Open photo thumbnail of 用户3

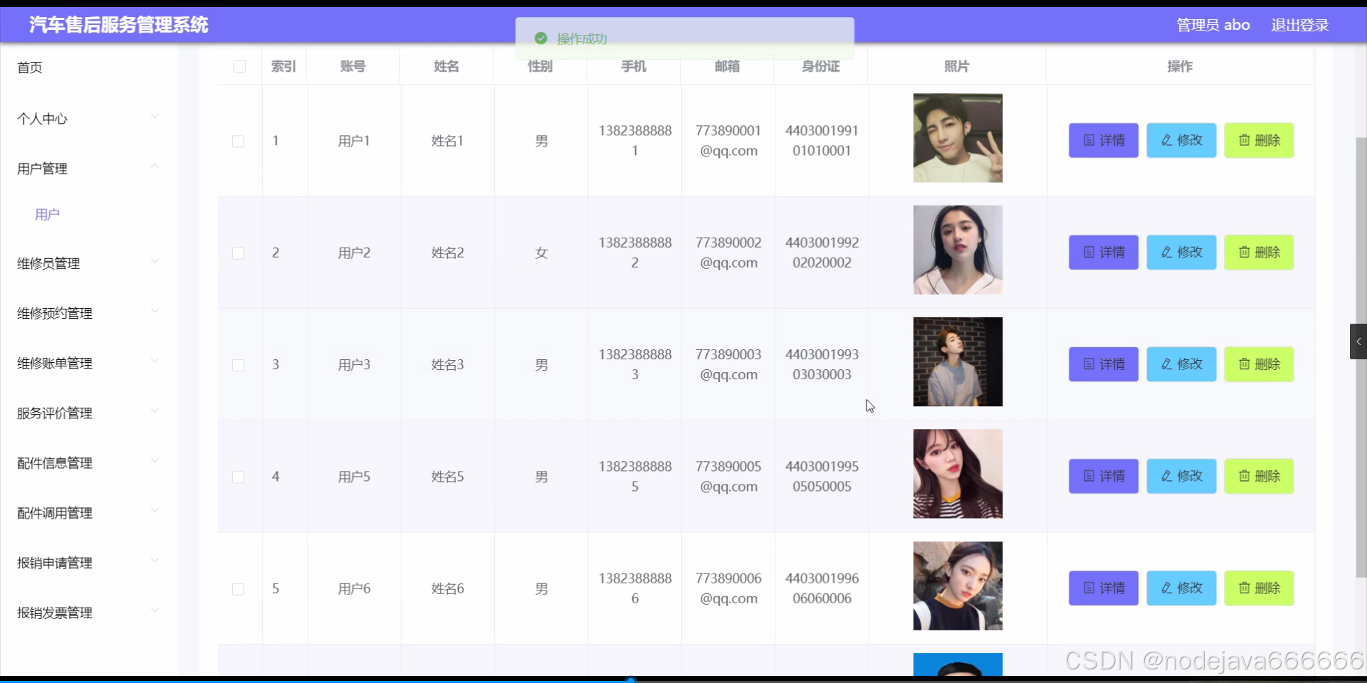[x=958, y=361]
